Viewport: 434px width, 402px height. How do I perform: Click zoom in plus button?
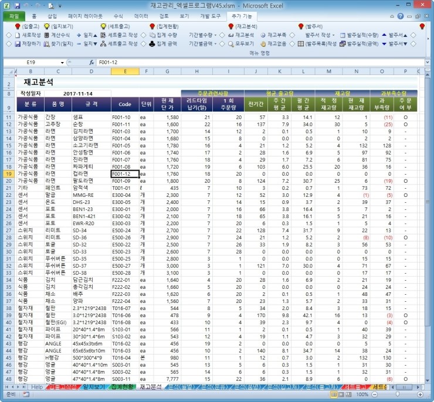click(x=420, y=394)
